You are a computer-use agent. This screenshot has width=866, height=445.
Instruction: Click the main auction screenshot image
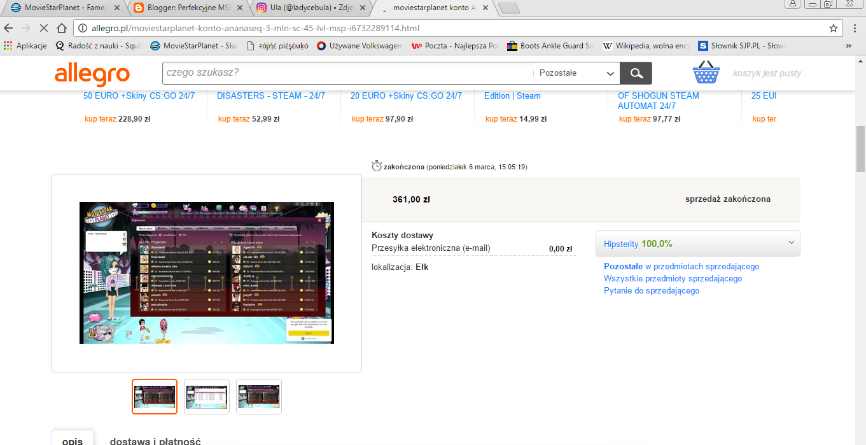(207, 272)
